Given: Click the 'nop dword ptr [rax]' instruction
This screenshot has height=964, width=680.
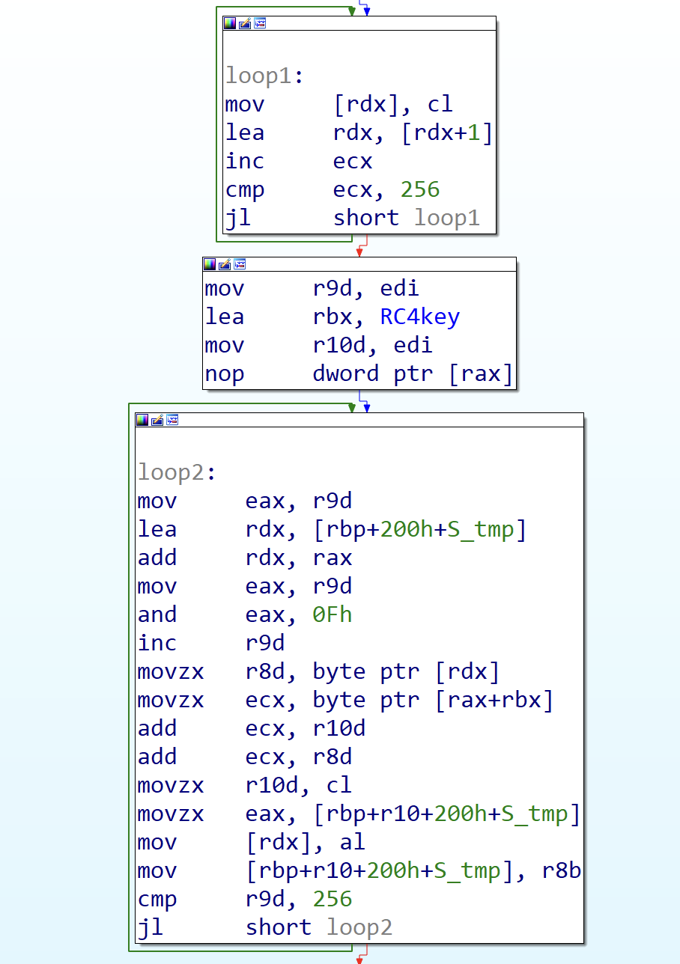Looking at the screenshot, I should click(x=359, y=373).
